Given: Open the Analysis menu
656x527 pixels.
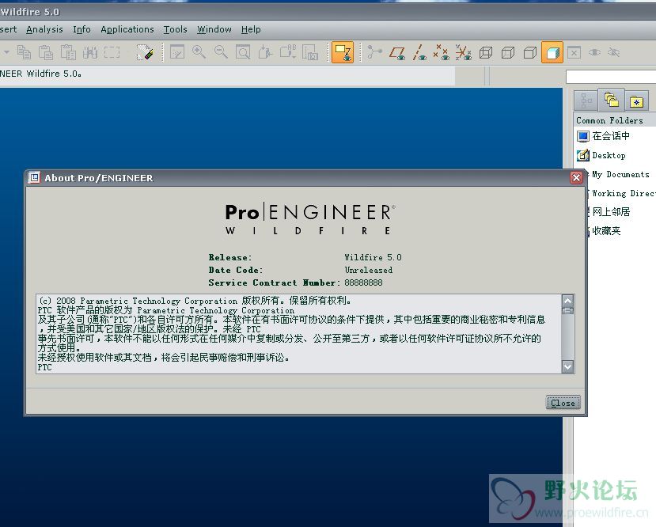Looking at the screenshot, I should [44, 29].
